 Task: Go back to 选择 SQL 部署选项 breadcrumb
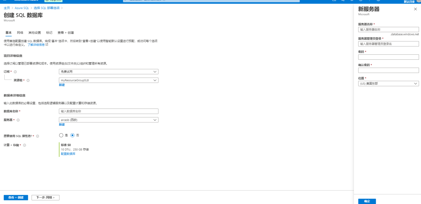(x=47, y=8)
